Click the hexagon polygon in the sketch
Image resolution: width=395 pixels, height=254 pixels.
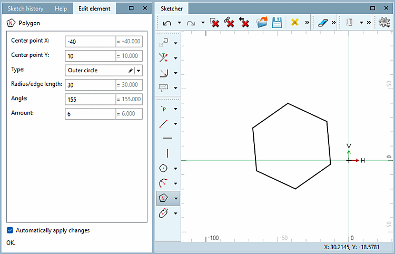click(292, 146)
